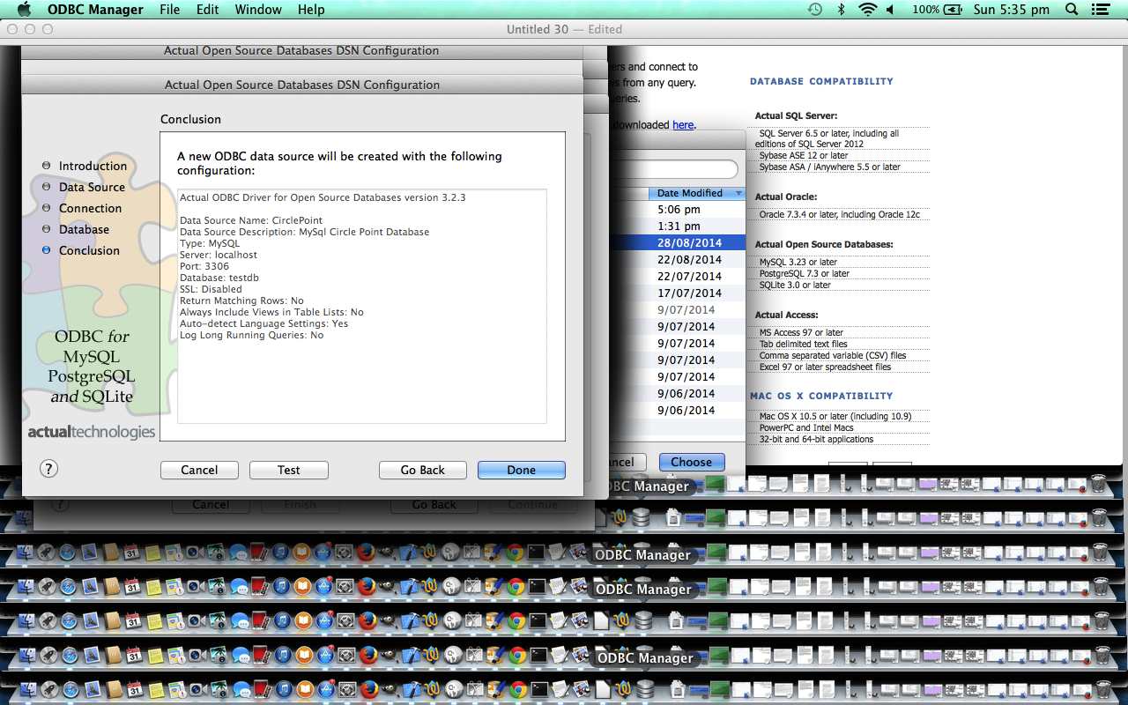Click 'Server: localhost' configuration line

click(x=219, y=255)
